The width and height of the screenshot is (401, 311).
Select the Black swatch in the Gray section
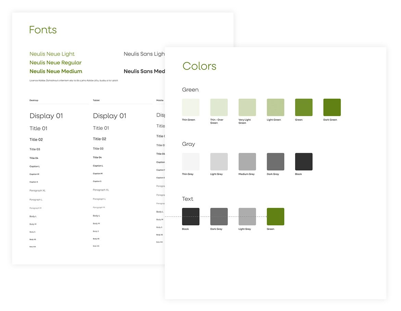click(x=304, y=162)
